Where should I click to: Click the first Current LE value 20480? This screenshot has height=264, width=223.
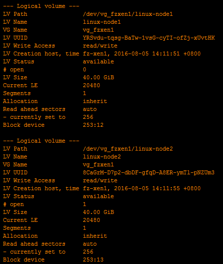pos(92,85)
